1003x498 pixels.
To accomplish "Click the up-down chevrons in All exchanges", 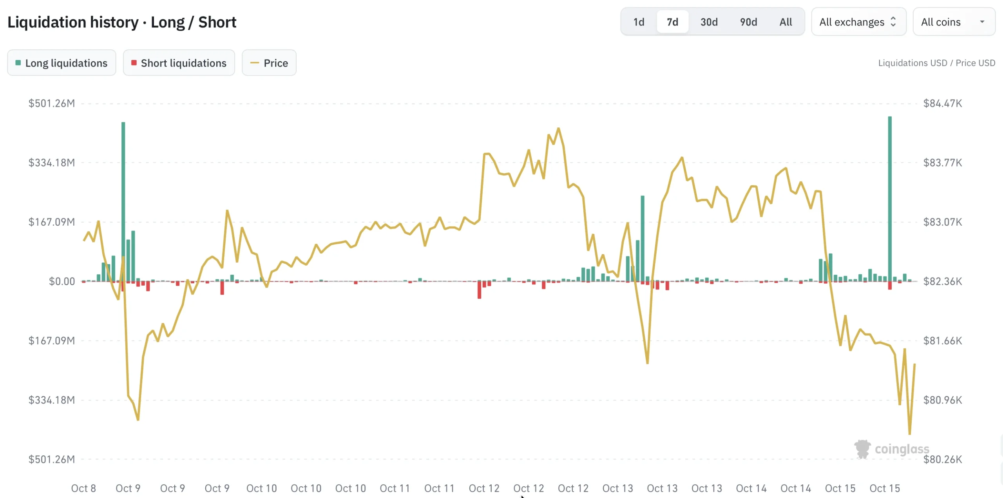I will [893, 22].
